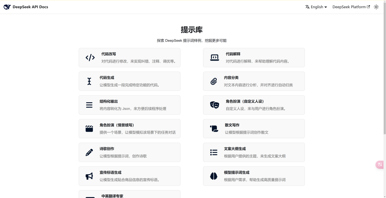Image resolution: width=386 pixels, height=198 pixels.
Task: Open the English language dropdown
Action: pyautogui.click(x=316, y=7)
